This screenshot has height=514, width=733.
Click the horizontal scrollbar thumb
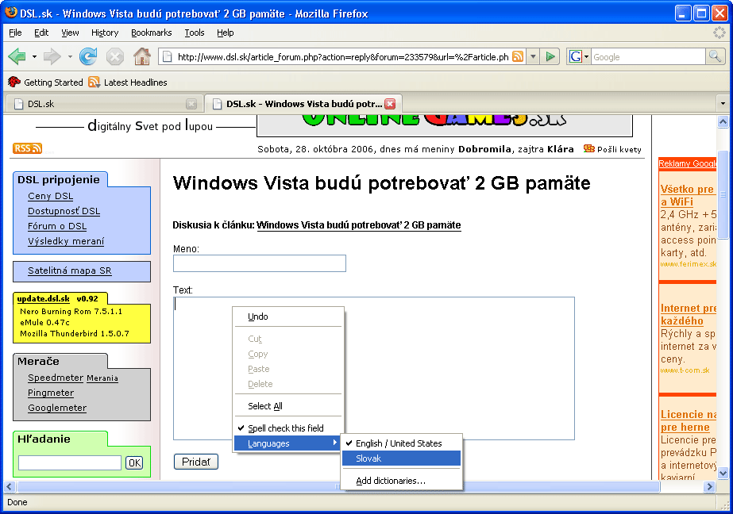(x=338, y=486)
